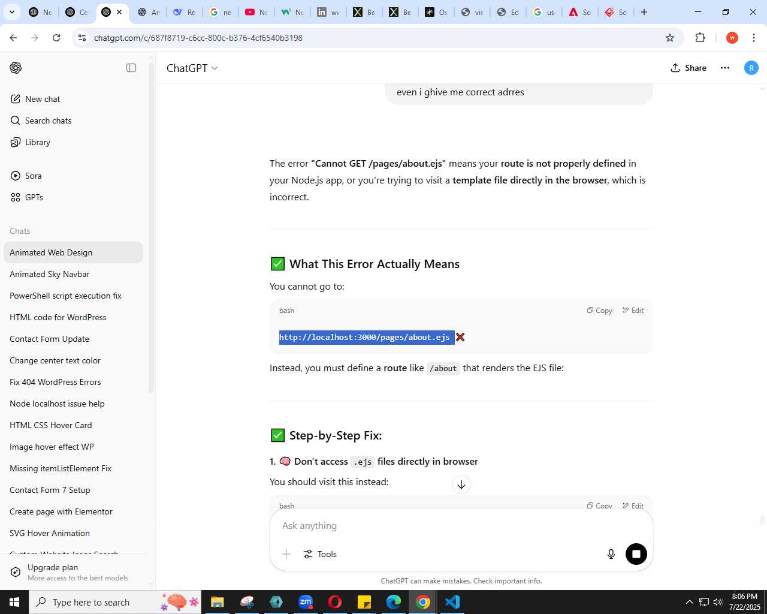
Task: Click the ChatGPT logo icon in sidebar
Action: tap(16, 68)
